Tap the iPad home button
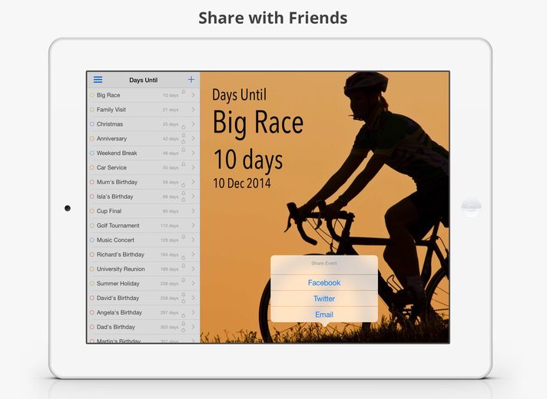This screenshot has width=547, height=399. pyautogui.click(x=471, y=207)
